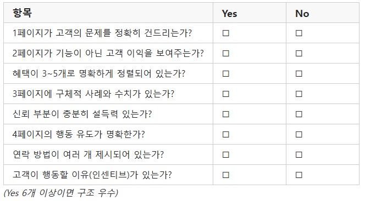
Task: Tick Yes for 연락 방법이 여러 개 제시
Action: [225, 154]
